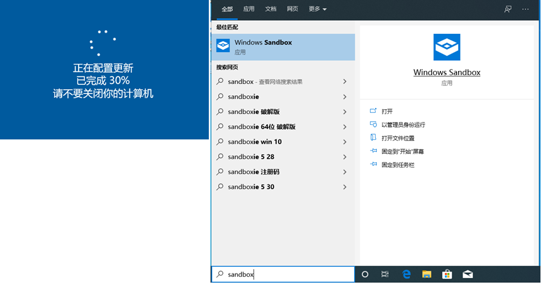
Task: Expand arrow for sandboxie win 10
Action: pos(345,142)
